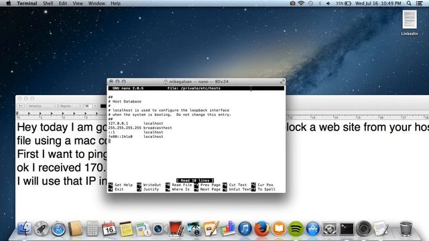Open Terminal application menu
Image resolution: width=429 pixels, height=241 pixels.
point(27,3)
